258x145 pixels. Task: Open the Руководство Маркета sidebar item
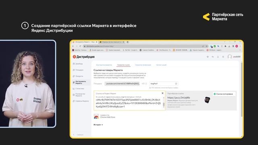tap(79, 95)
